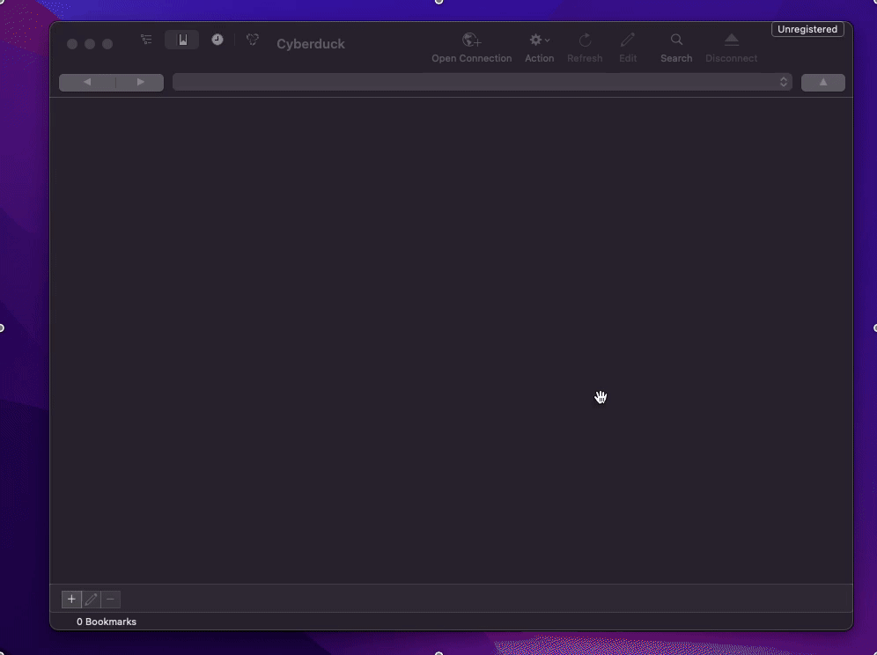Open the Action gear menu
The height and width of the screenshot is (655, 877).
click(539, 40)
